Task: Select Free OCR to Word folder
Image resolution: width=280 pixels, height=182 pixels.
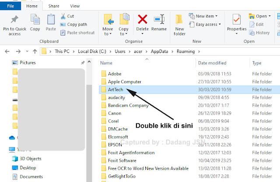Action: click(148, 168)
